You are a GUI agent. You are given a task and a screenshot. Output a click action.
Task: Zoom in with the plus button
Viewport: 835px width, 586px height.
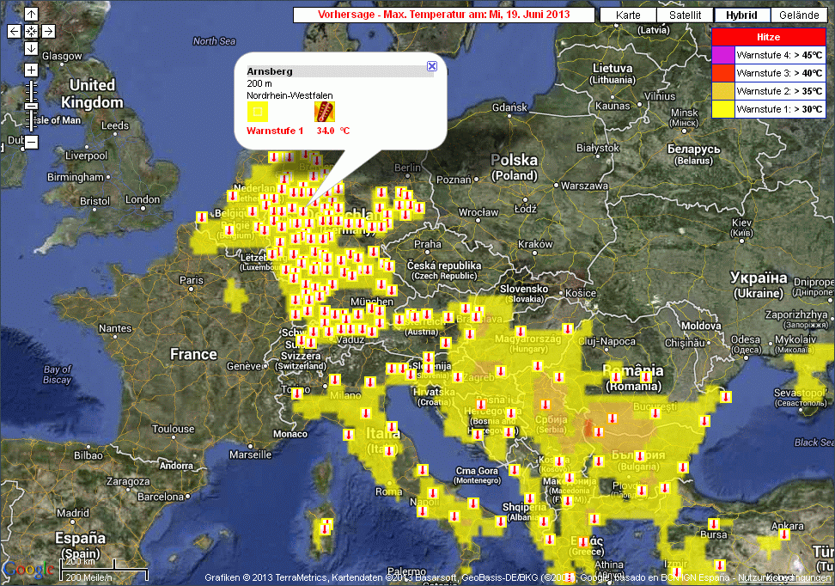[x=31, y=70]
